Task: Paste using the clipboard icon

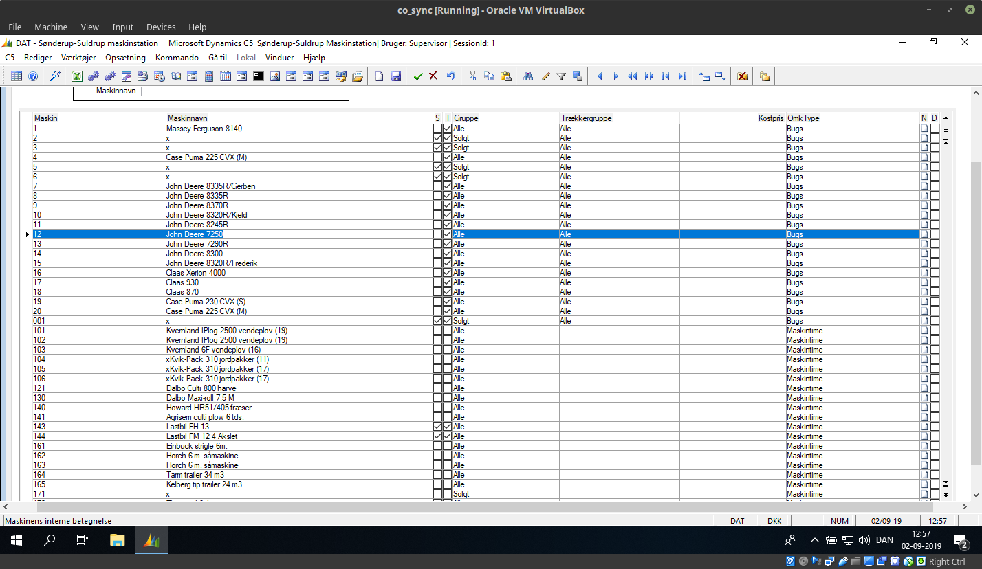Action: point(506,76)
